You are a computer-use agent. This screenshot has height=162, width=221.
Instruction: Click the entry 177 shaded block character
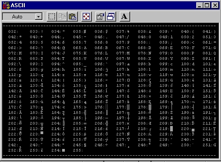[128, 107]
